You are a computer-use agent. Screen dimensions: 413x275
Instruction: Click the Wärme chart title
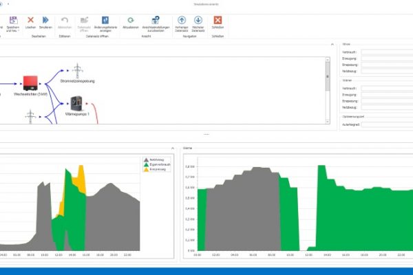tap(187, 148)
